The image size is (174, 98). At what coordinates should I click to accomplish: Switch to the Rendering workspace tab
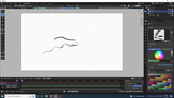[x=50, y=4]
